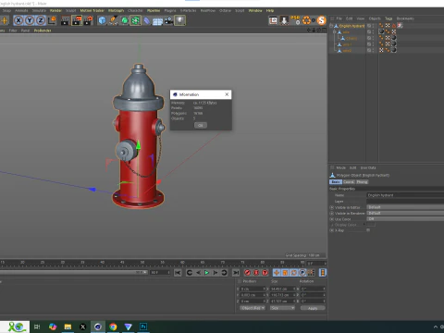Close the Information dialog
The height and width of the screenshot is (333, 444).
[x=227, y=94]
